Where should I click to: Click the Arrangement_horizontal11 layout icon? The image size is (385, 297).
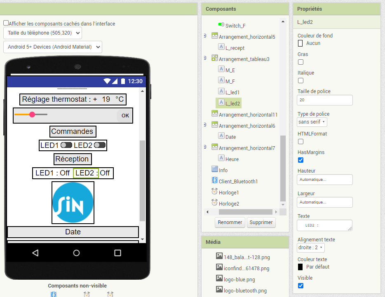pos(215,113)
